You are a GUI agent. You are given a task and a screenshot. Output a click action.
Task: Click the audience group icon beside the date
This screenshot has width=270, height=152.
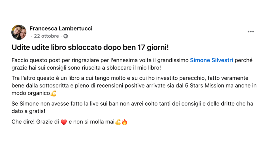click(66, 36)
